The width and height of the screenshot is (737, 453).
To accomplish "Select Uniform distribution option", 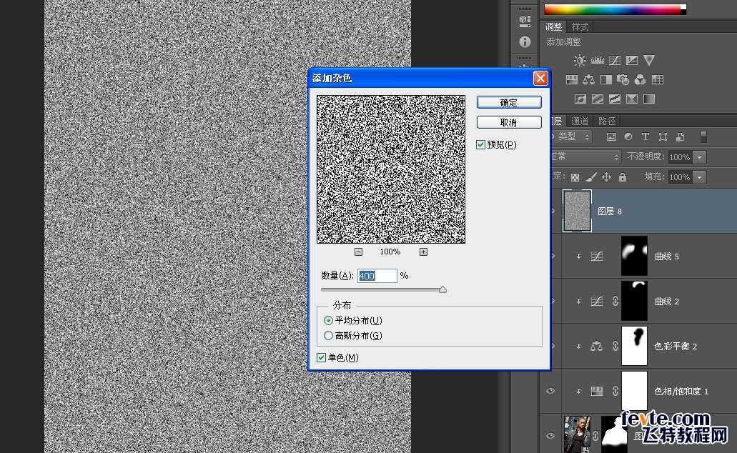I will (328, 321).
